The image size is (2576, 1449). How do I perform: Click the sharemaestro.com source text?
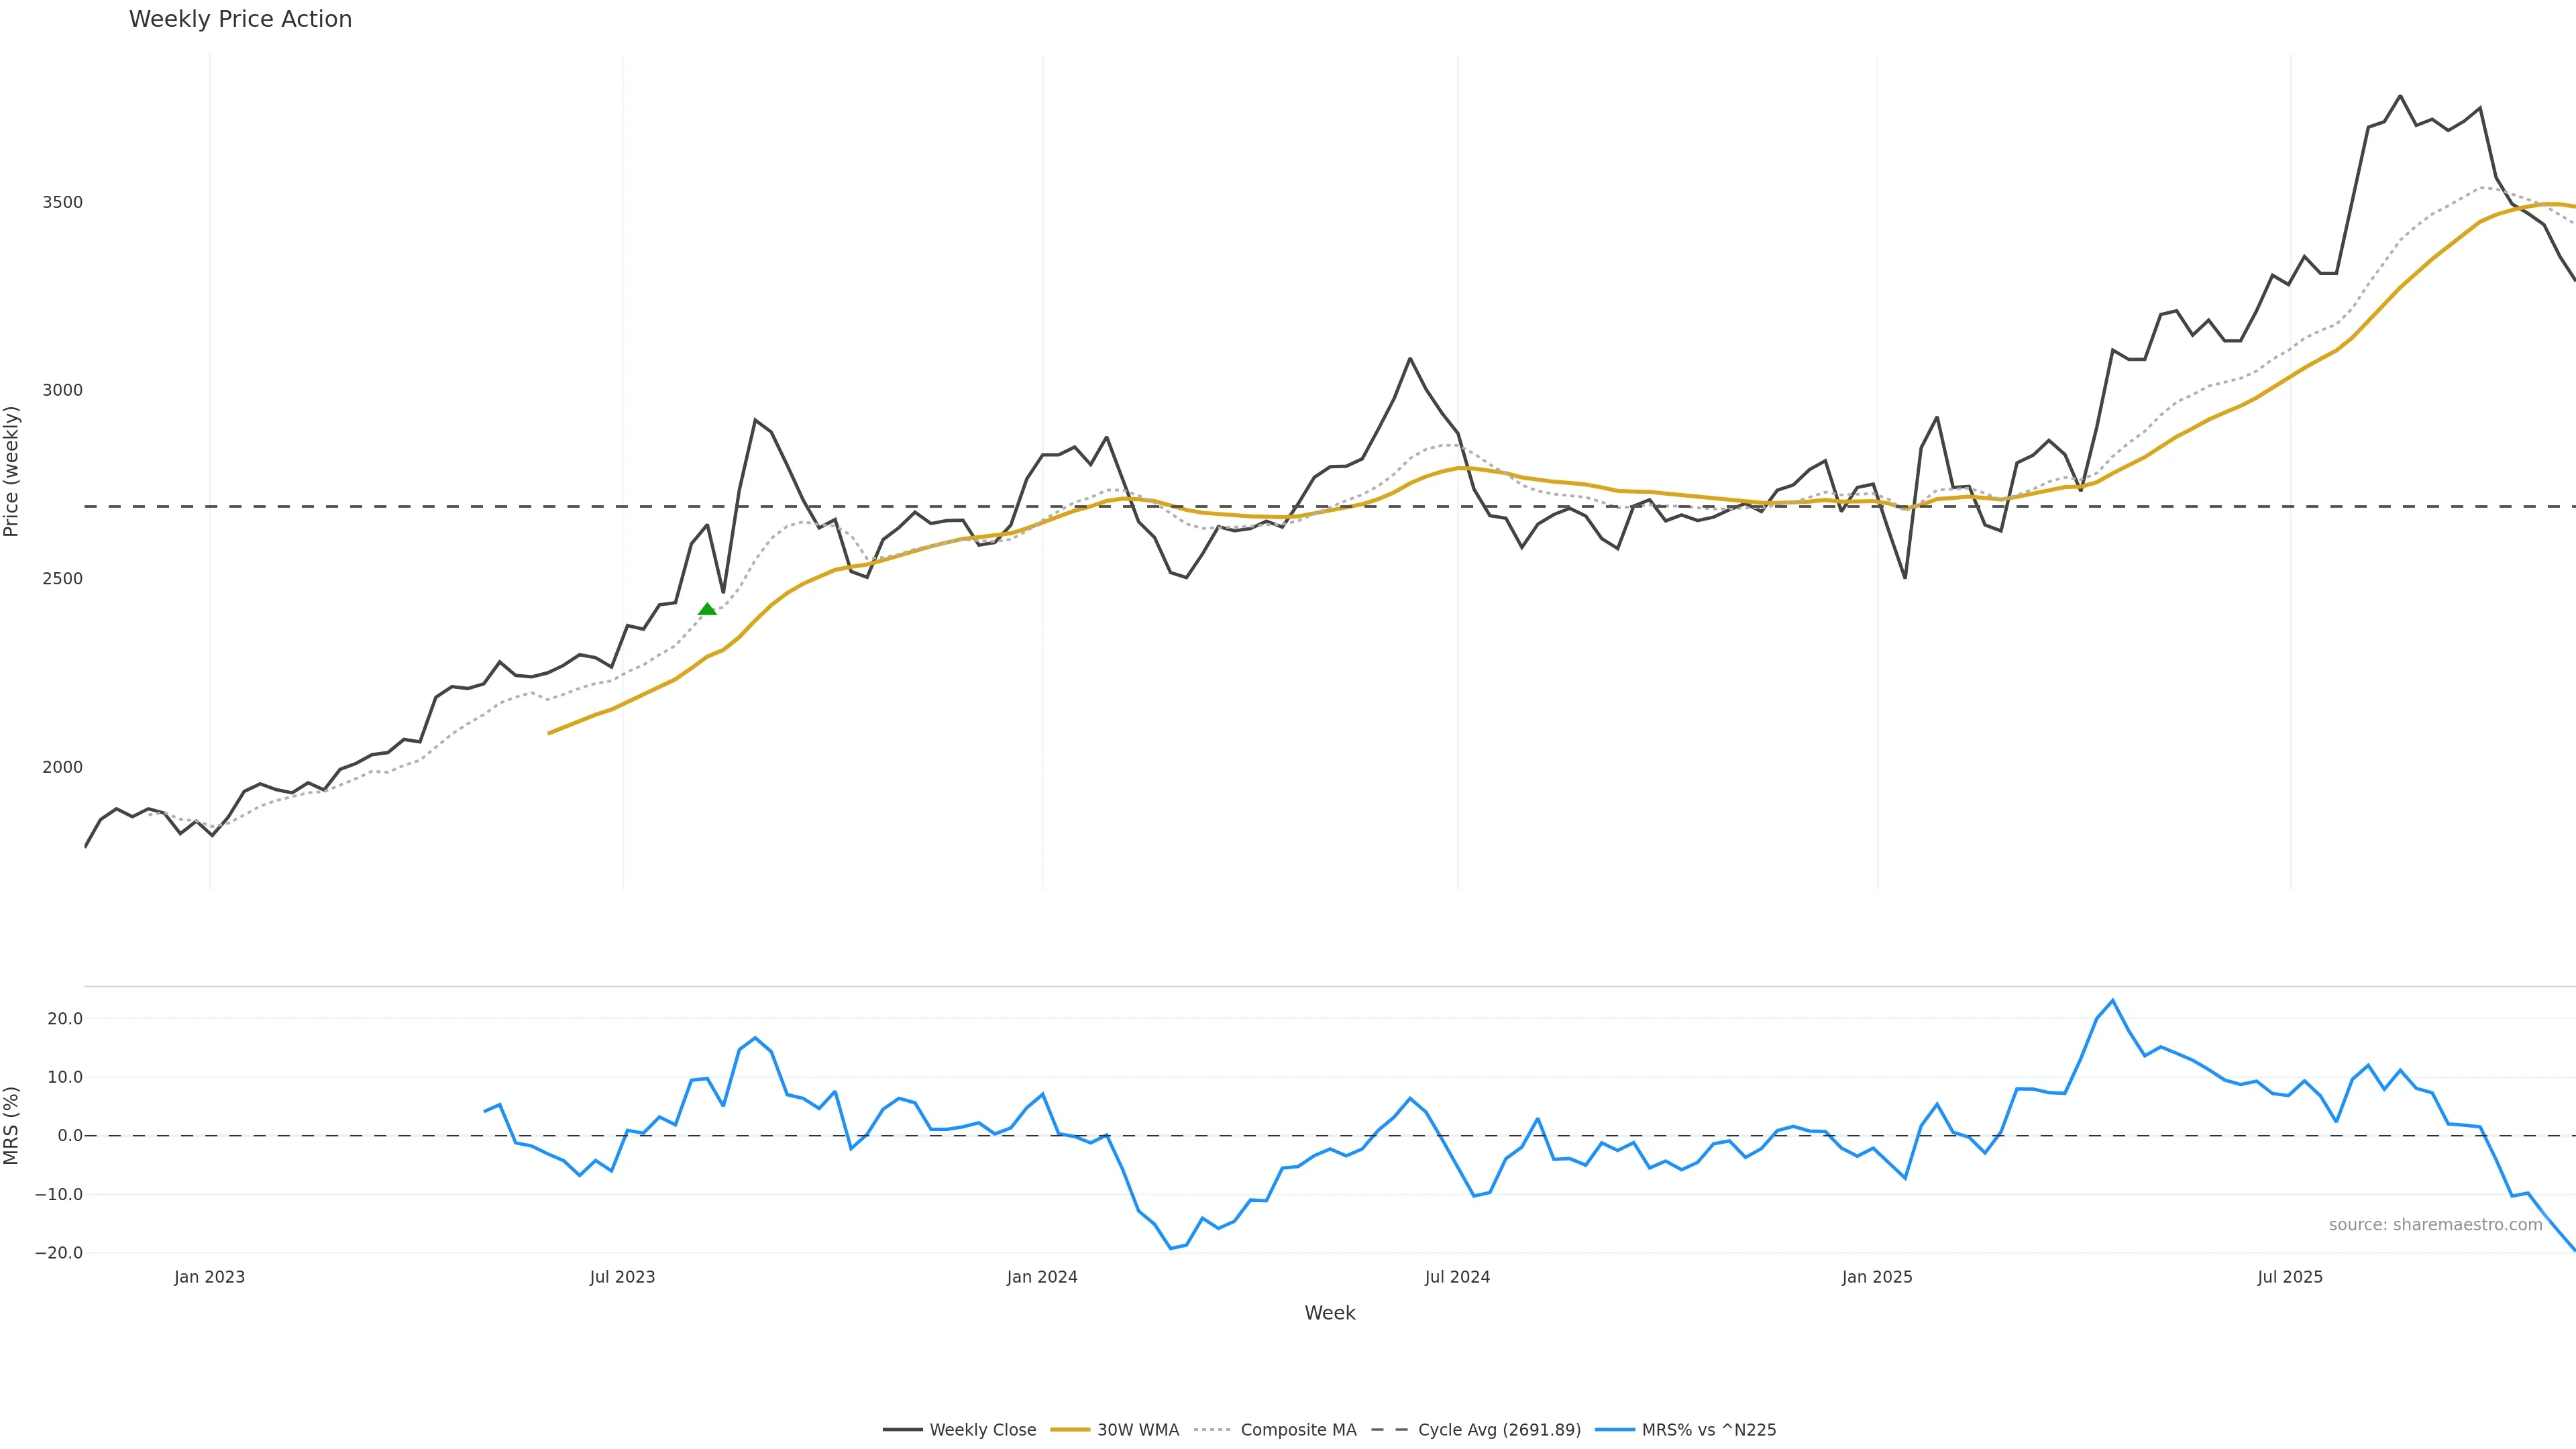[x=2435, y=1225]
